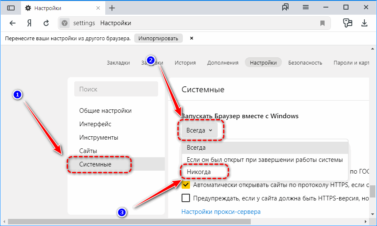Click the bookmark flag in address bar
This screenshot has width=377, height=226.
coord(322,23)
